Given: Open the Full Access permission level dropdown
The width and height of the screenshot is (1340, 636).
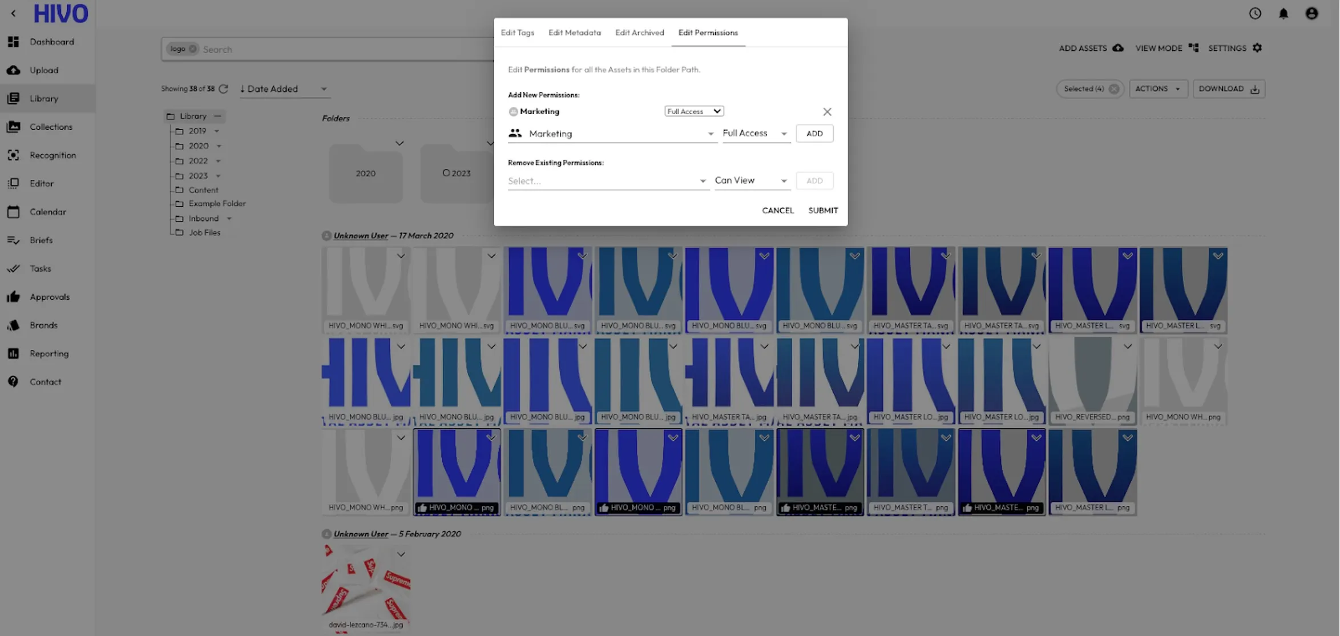Looking at the screenshot, I should pyautogui.click(x=756, y=134).
